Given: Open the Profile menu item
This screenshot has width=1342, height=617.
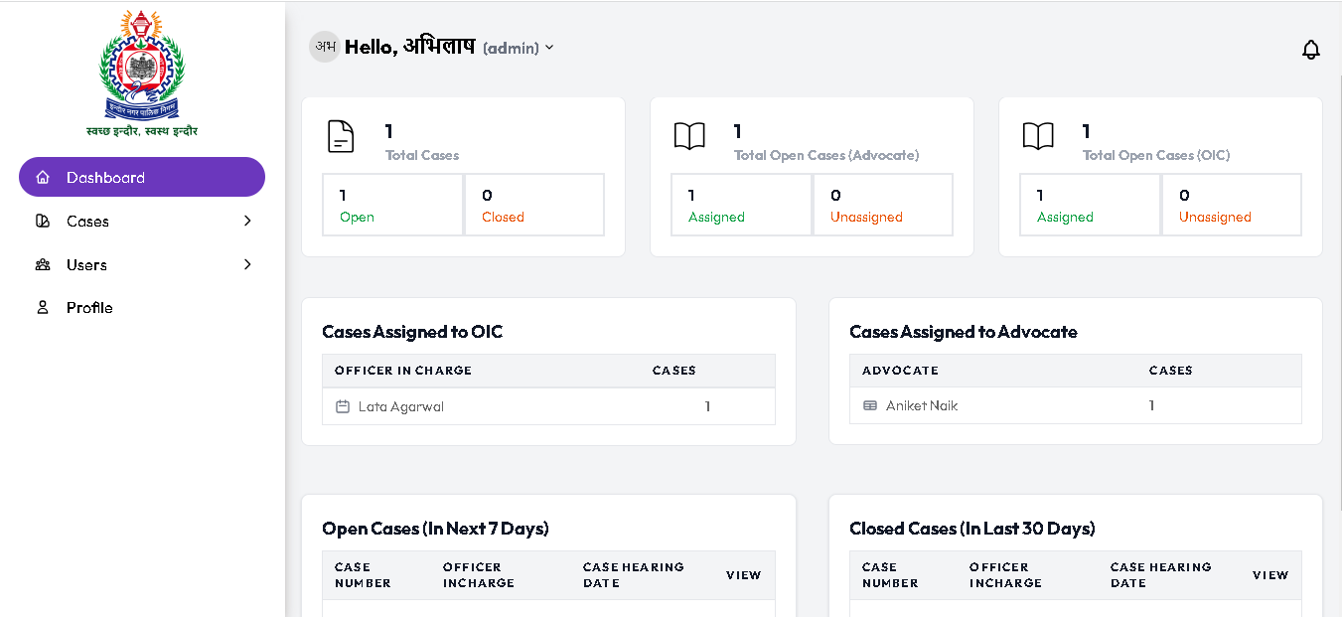Looking at the screenshot, I should click(x=89, y=308).
